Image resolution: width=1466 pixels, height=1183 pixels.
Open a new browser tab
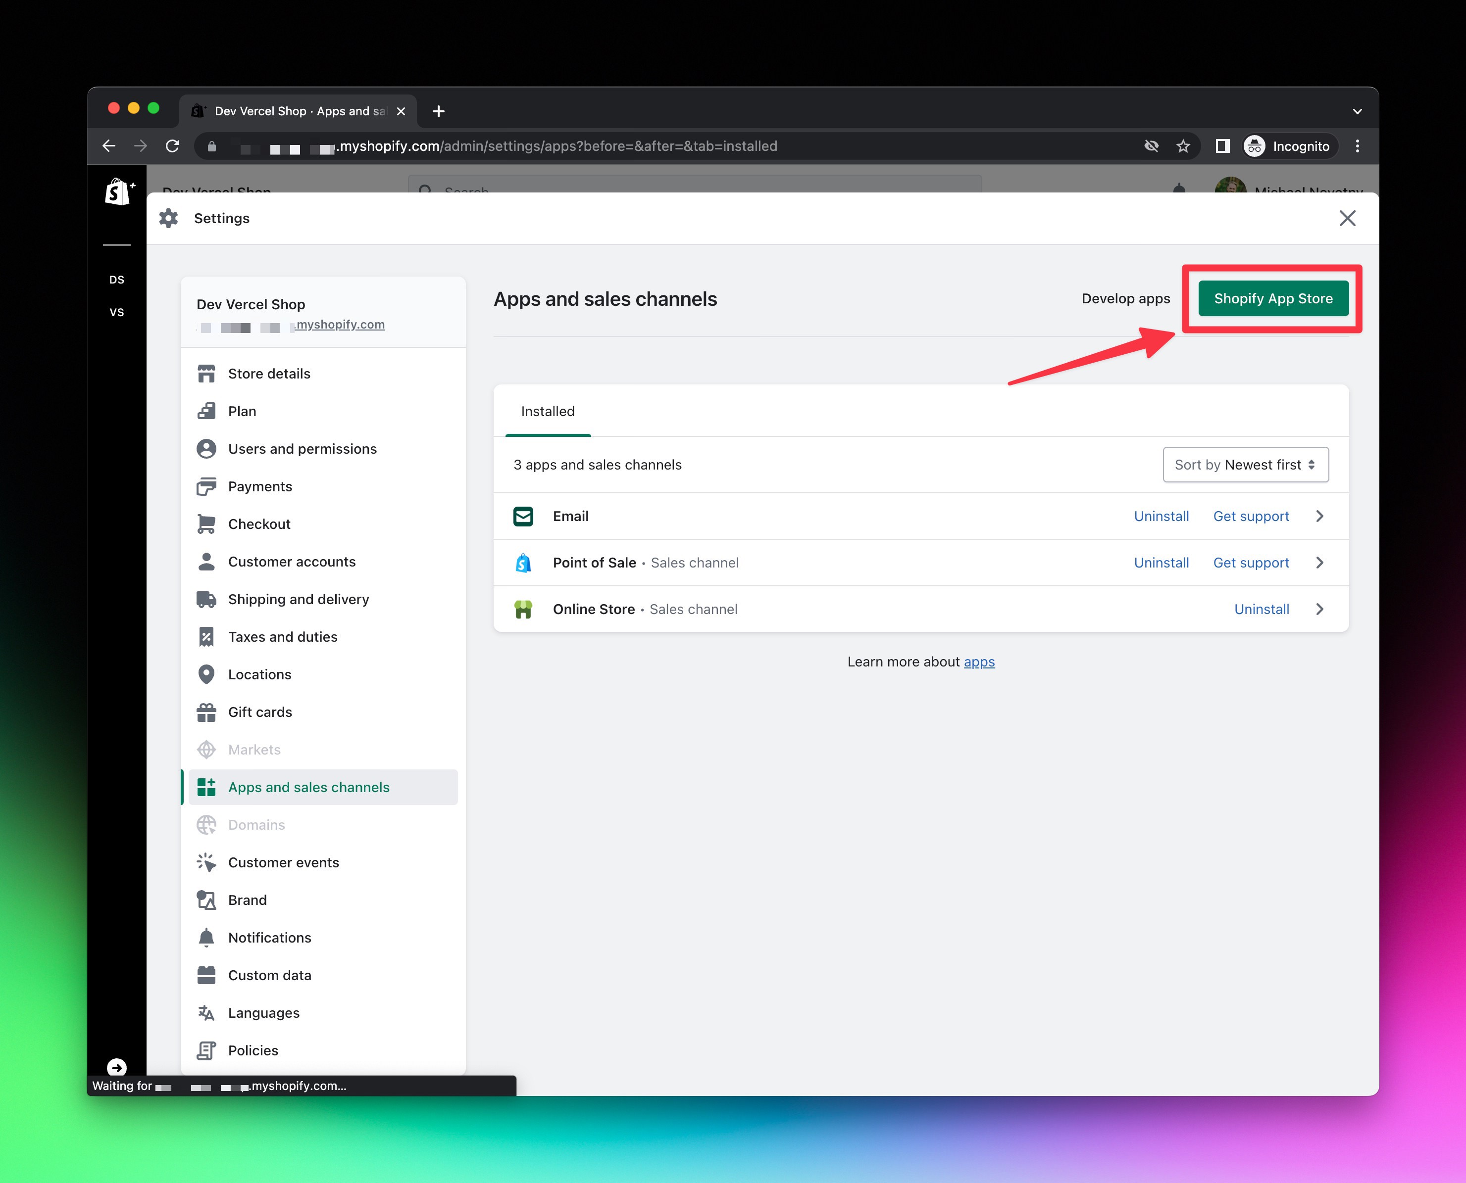click(439, 111)
